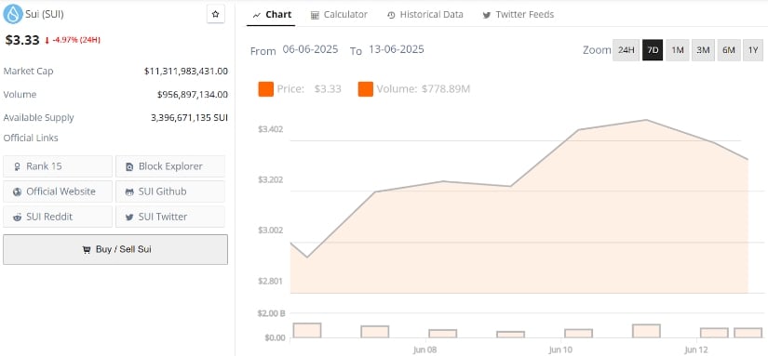The image size is (768, 356).
Task: Edit the To date 13-06-2025
Action: coord(397,50)
